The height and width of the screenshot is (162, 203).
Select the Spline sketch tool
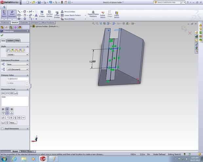[30, 12]
